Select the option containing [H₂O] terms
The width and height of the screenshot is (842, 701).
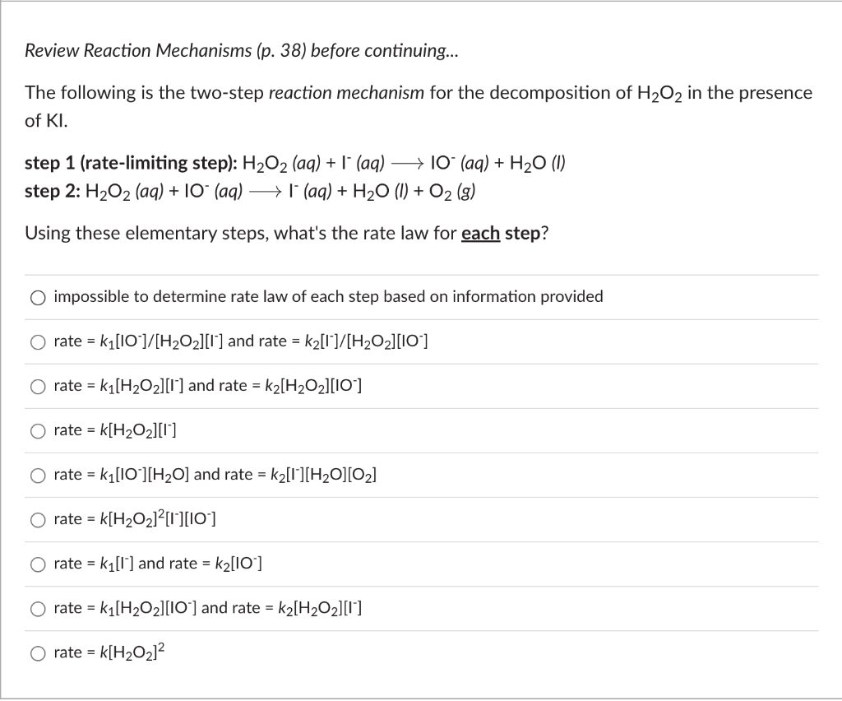coord(215,474)
